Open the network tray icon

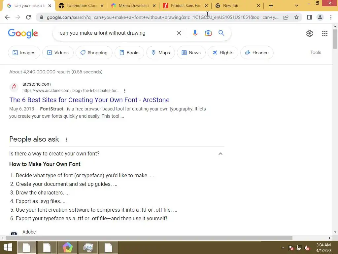point(299,247)
